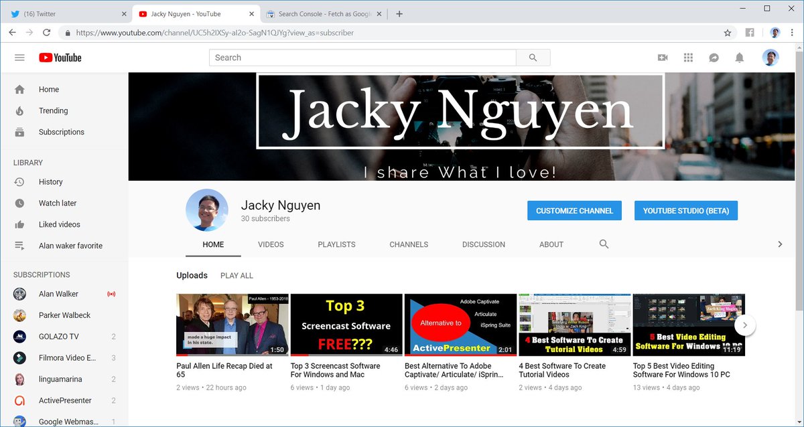
Task: Open the Filmora Video E... subscription
Action: [x=64, y=358]
